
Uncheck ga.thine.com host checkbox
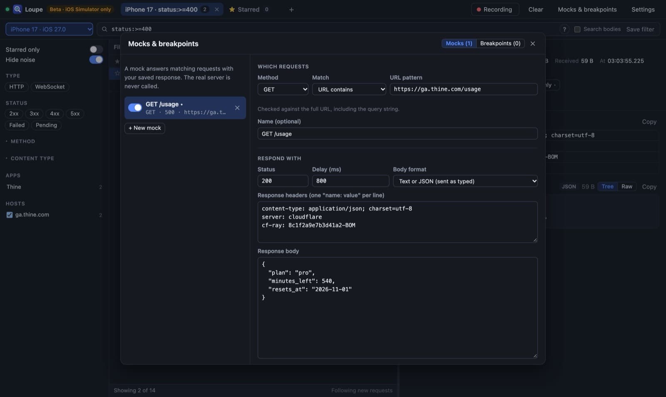tap(10, 215)
